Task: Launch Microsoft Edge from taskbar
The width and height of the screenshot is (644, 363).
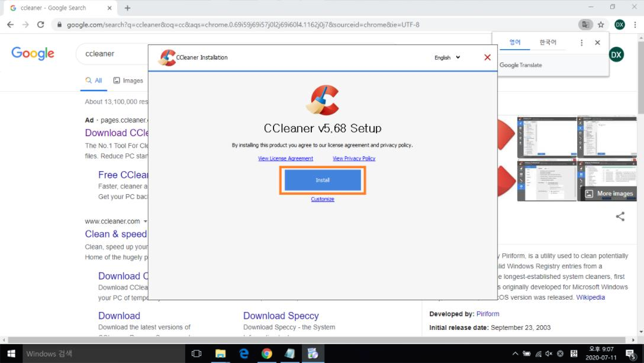Action: point(243,354)
